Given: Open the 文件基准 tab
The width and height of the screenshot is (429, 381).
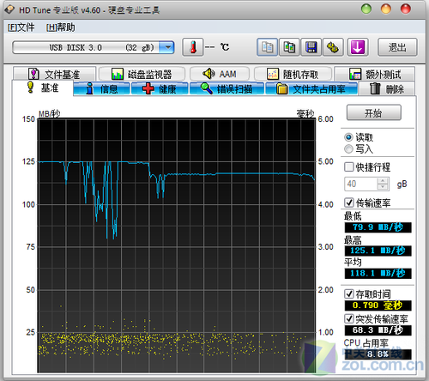Looking at the screenshot, I should tap(54, 75).
